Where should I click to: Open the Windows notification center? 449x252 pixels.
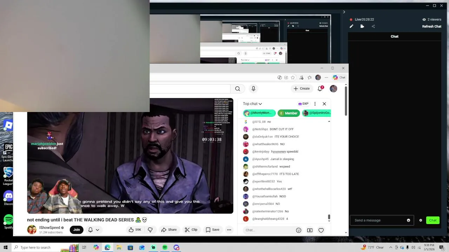[441, 247]
